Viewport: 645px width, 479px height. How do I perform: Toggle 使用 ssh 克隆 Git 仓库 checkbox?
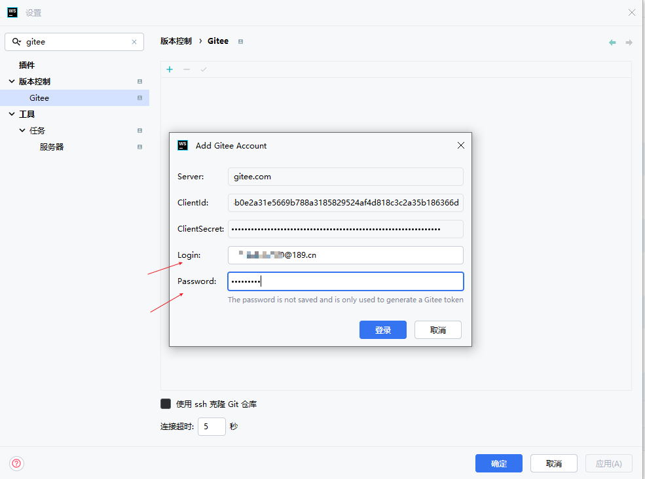click(166, 404)
